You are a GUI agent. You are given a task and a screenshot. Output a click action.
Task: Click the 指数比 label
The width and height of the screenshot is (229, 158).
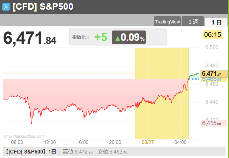81,37
